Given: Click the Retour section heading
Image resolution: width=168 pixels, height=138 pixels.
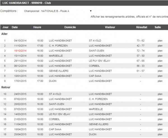Looking at the screenshot, I should click(6, 87).
